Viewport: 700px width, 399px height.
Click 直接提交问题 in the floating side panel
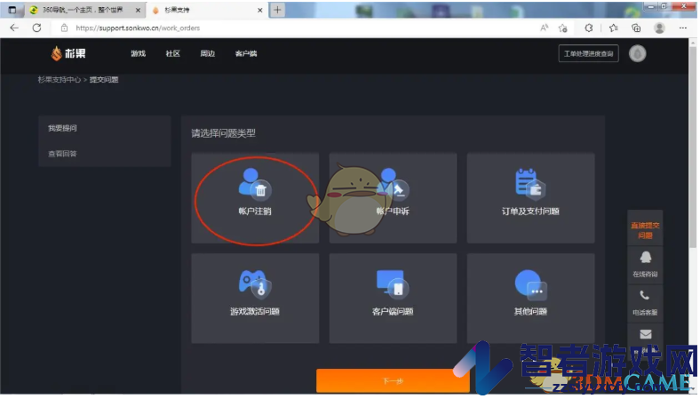(x=645, y=230)
